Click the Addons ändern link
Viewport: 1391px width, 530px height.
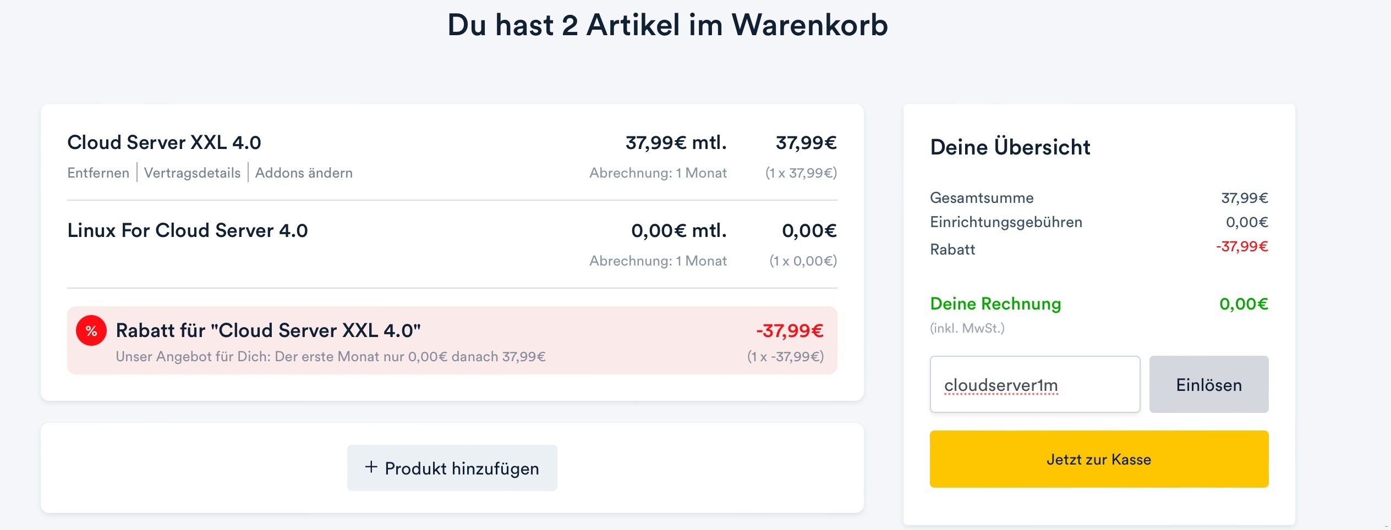point(304,173)
